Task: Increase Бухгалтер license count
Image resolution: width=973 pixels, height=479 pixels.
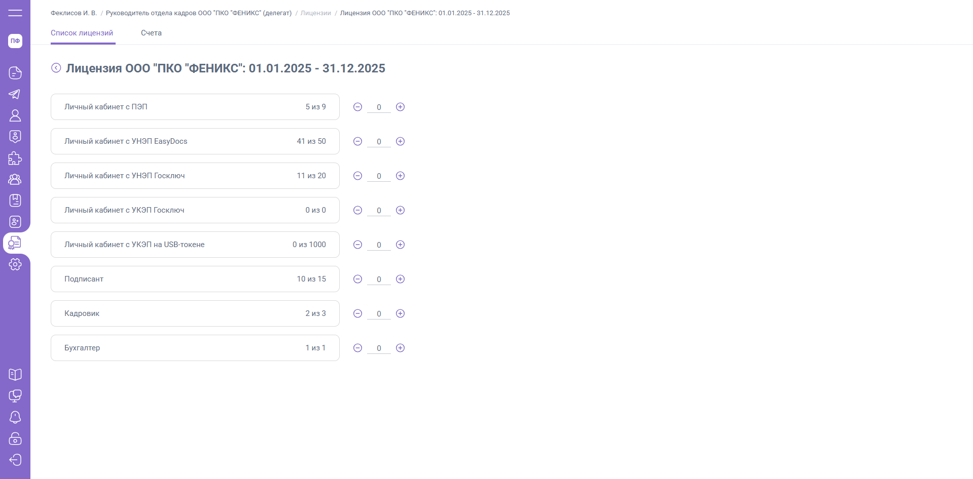Action: pyautogui.click(x=400, y=348)
